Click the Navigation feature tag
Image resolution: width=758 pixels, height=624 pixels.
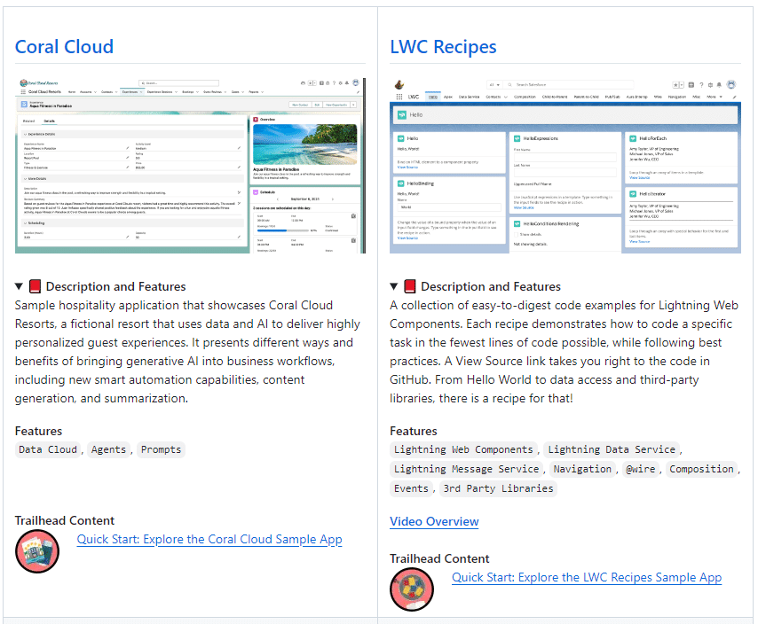[x=582, y=469]
